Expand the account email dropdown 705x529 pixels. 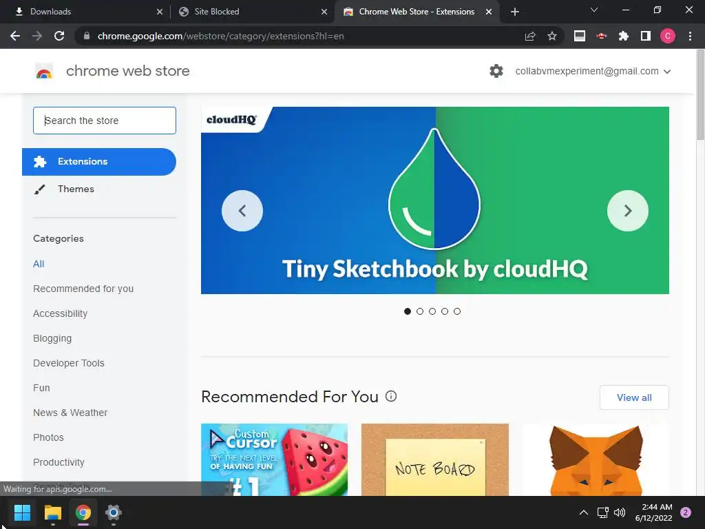click(667, 72)
